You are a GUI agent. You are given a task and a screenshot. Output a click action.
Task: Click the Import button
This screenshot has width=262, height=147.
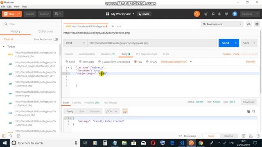click(x=30, y=14)
